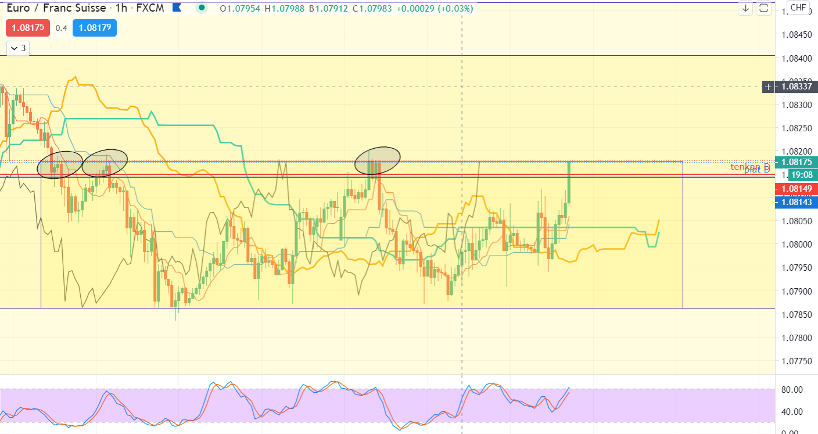Click the low value B1.07912
818x434 pixels.
[329, 8]
